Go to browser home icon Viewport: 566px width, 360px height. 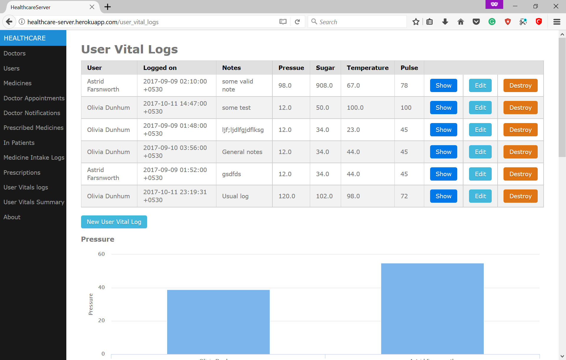pyautogui.click(x=461, y=22)
